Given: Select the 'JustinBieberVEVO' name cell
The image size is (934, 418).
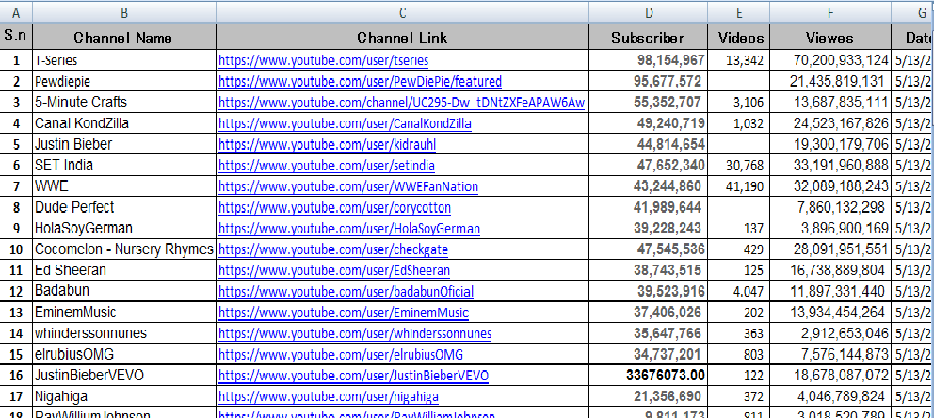Looking at the screenshot, I should click(x=124, y=376).
